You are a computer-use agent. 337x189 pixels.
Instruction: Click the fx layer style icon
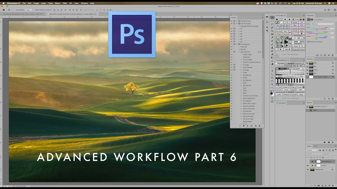point(315,186)
